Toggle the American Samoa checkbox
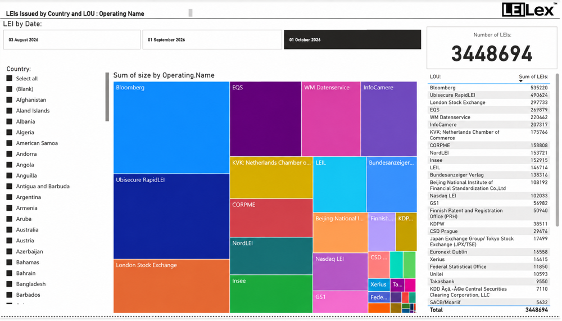562x321 pixels. (10, 143)
